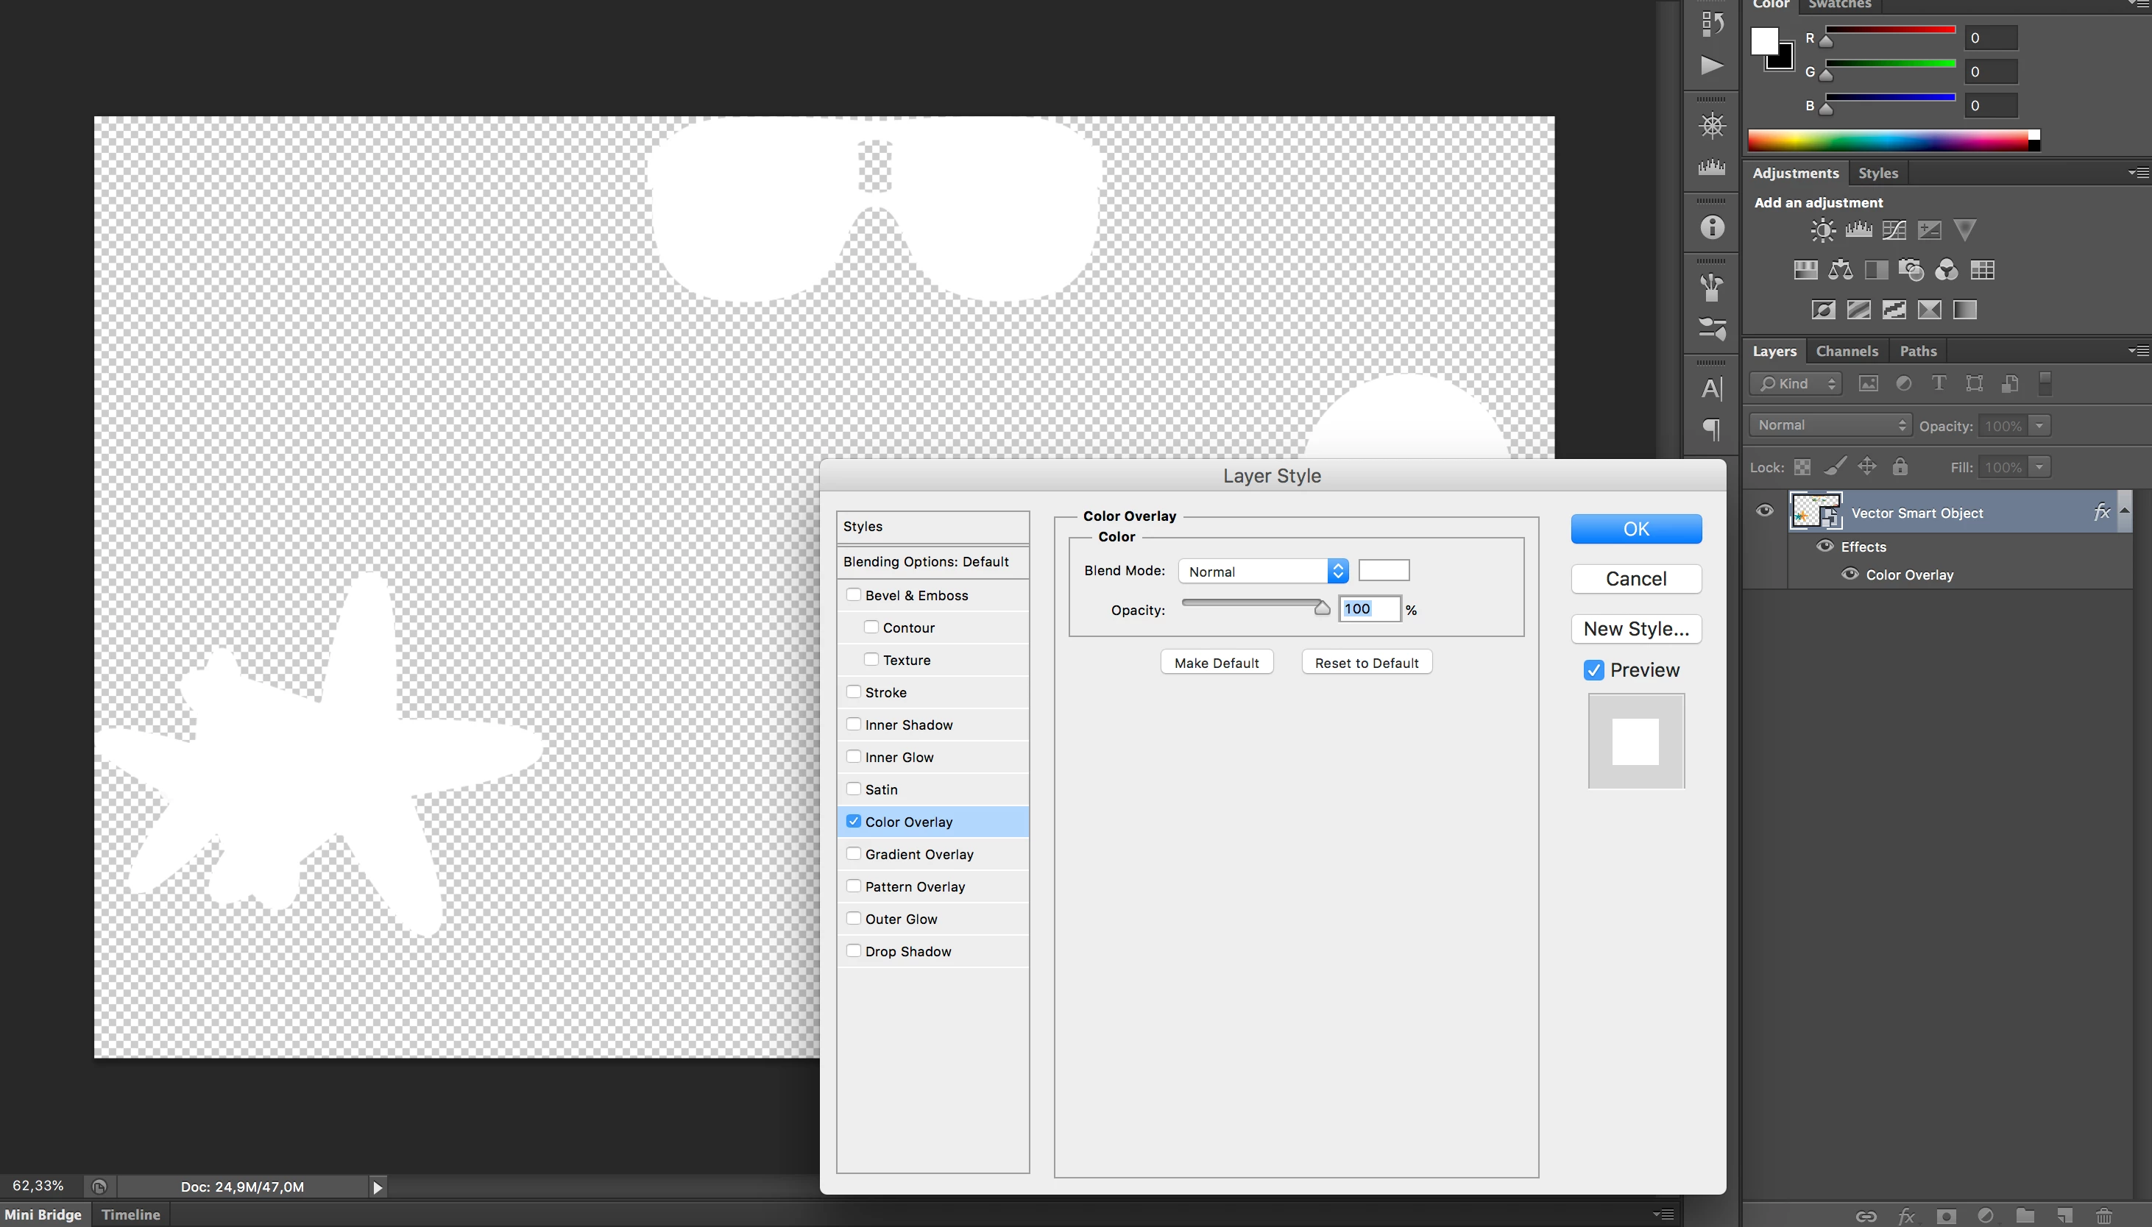Click the Invert adjustment icon
The width and height of the screenshot is (2152, 1227).
pos(1822,309)
